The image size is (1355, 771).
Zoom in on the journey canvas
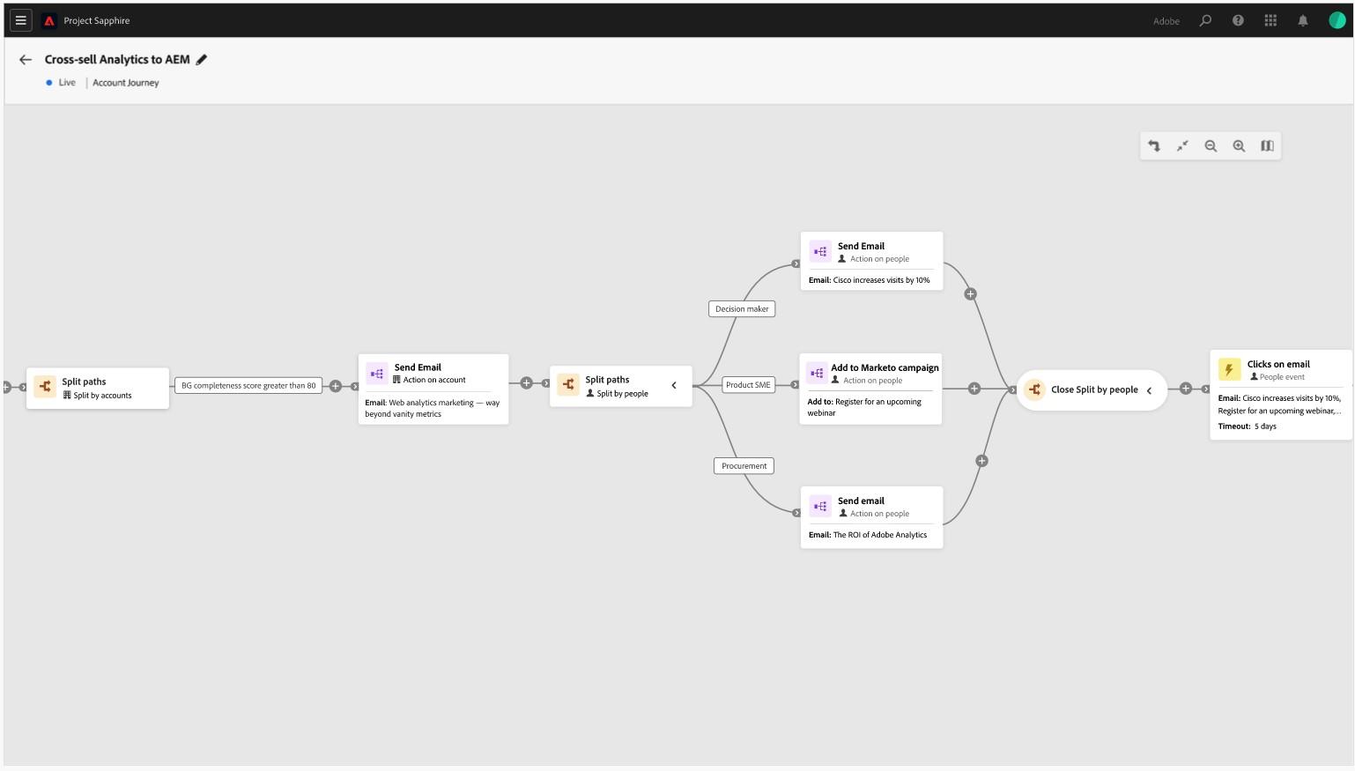pos(1239,146)
